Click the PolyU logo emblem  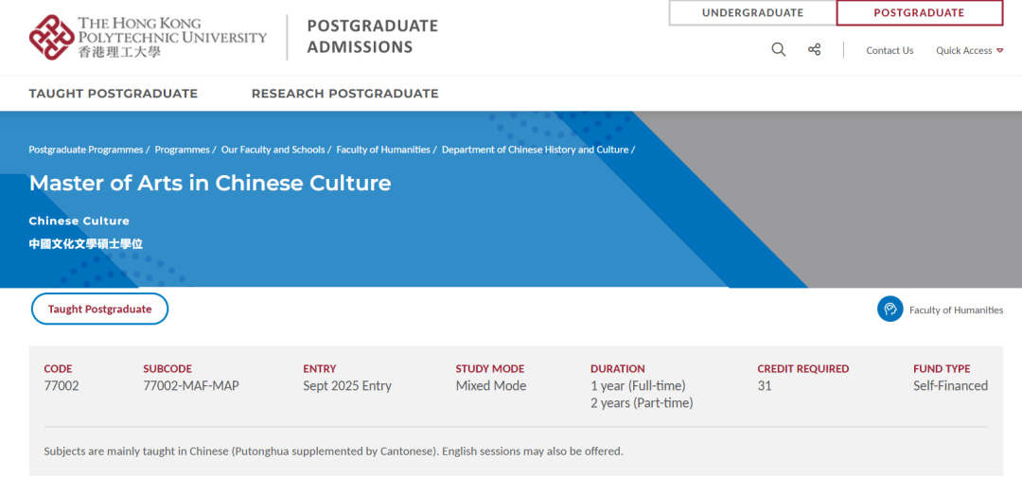[51, 37]
